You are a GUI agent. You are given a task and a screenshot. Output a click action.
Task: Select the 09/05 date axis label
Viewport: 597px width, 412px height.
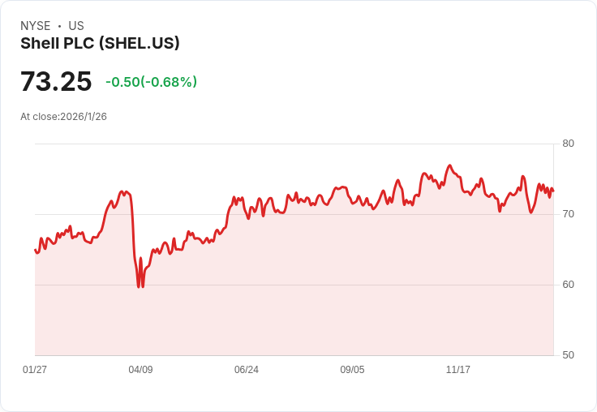point(352,369)
